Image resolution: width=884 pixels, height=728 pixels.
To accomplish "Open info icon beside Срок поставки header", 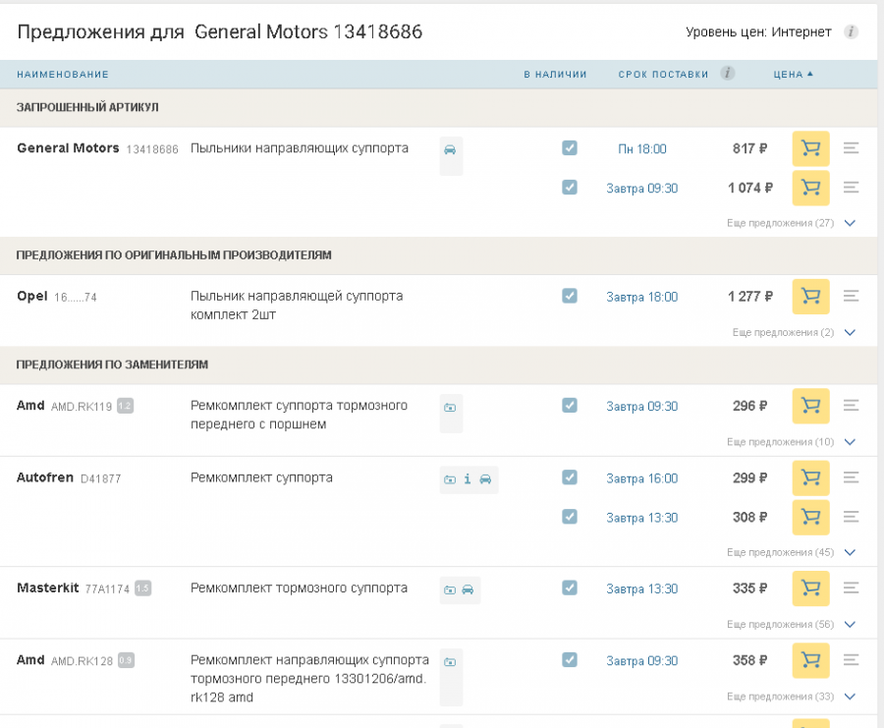I will coord(727,74).
